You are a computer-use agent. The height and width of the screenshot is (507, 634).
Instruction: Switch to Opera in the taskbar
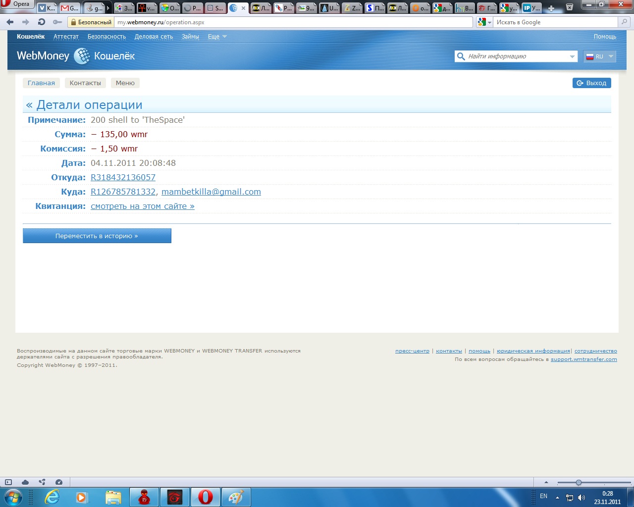pos(205,497)
